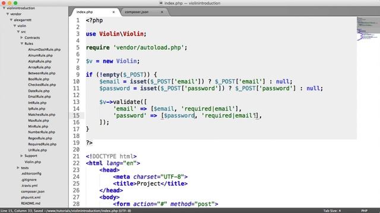Open AlnumRule.php file
The image size is (380, 213).
[40, 55]
